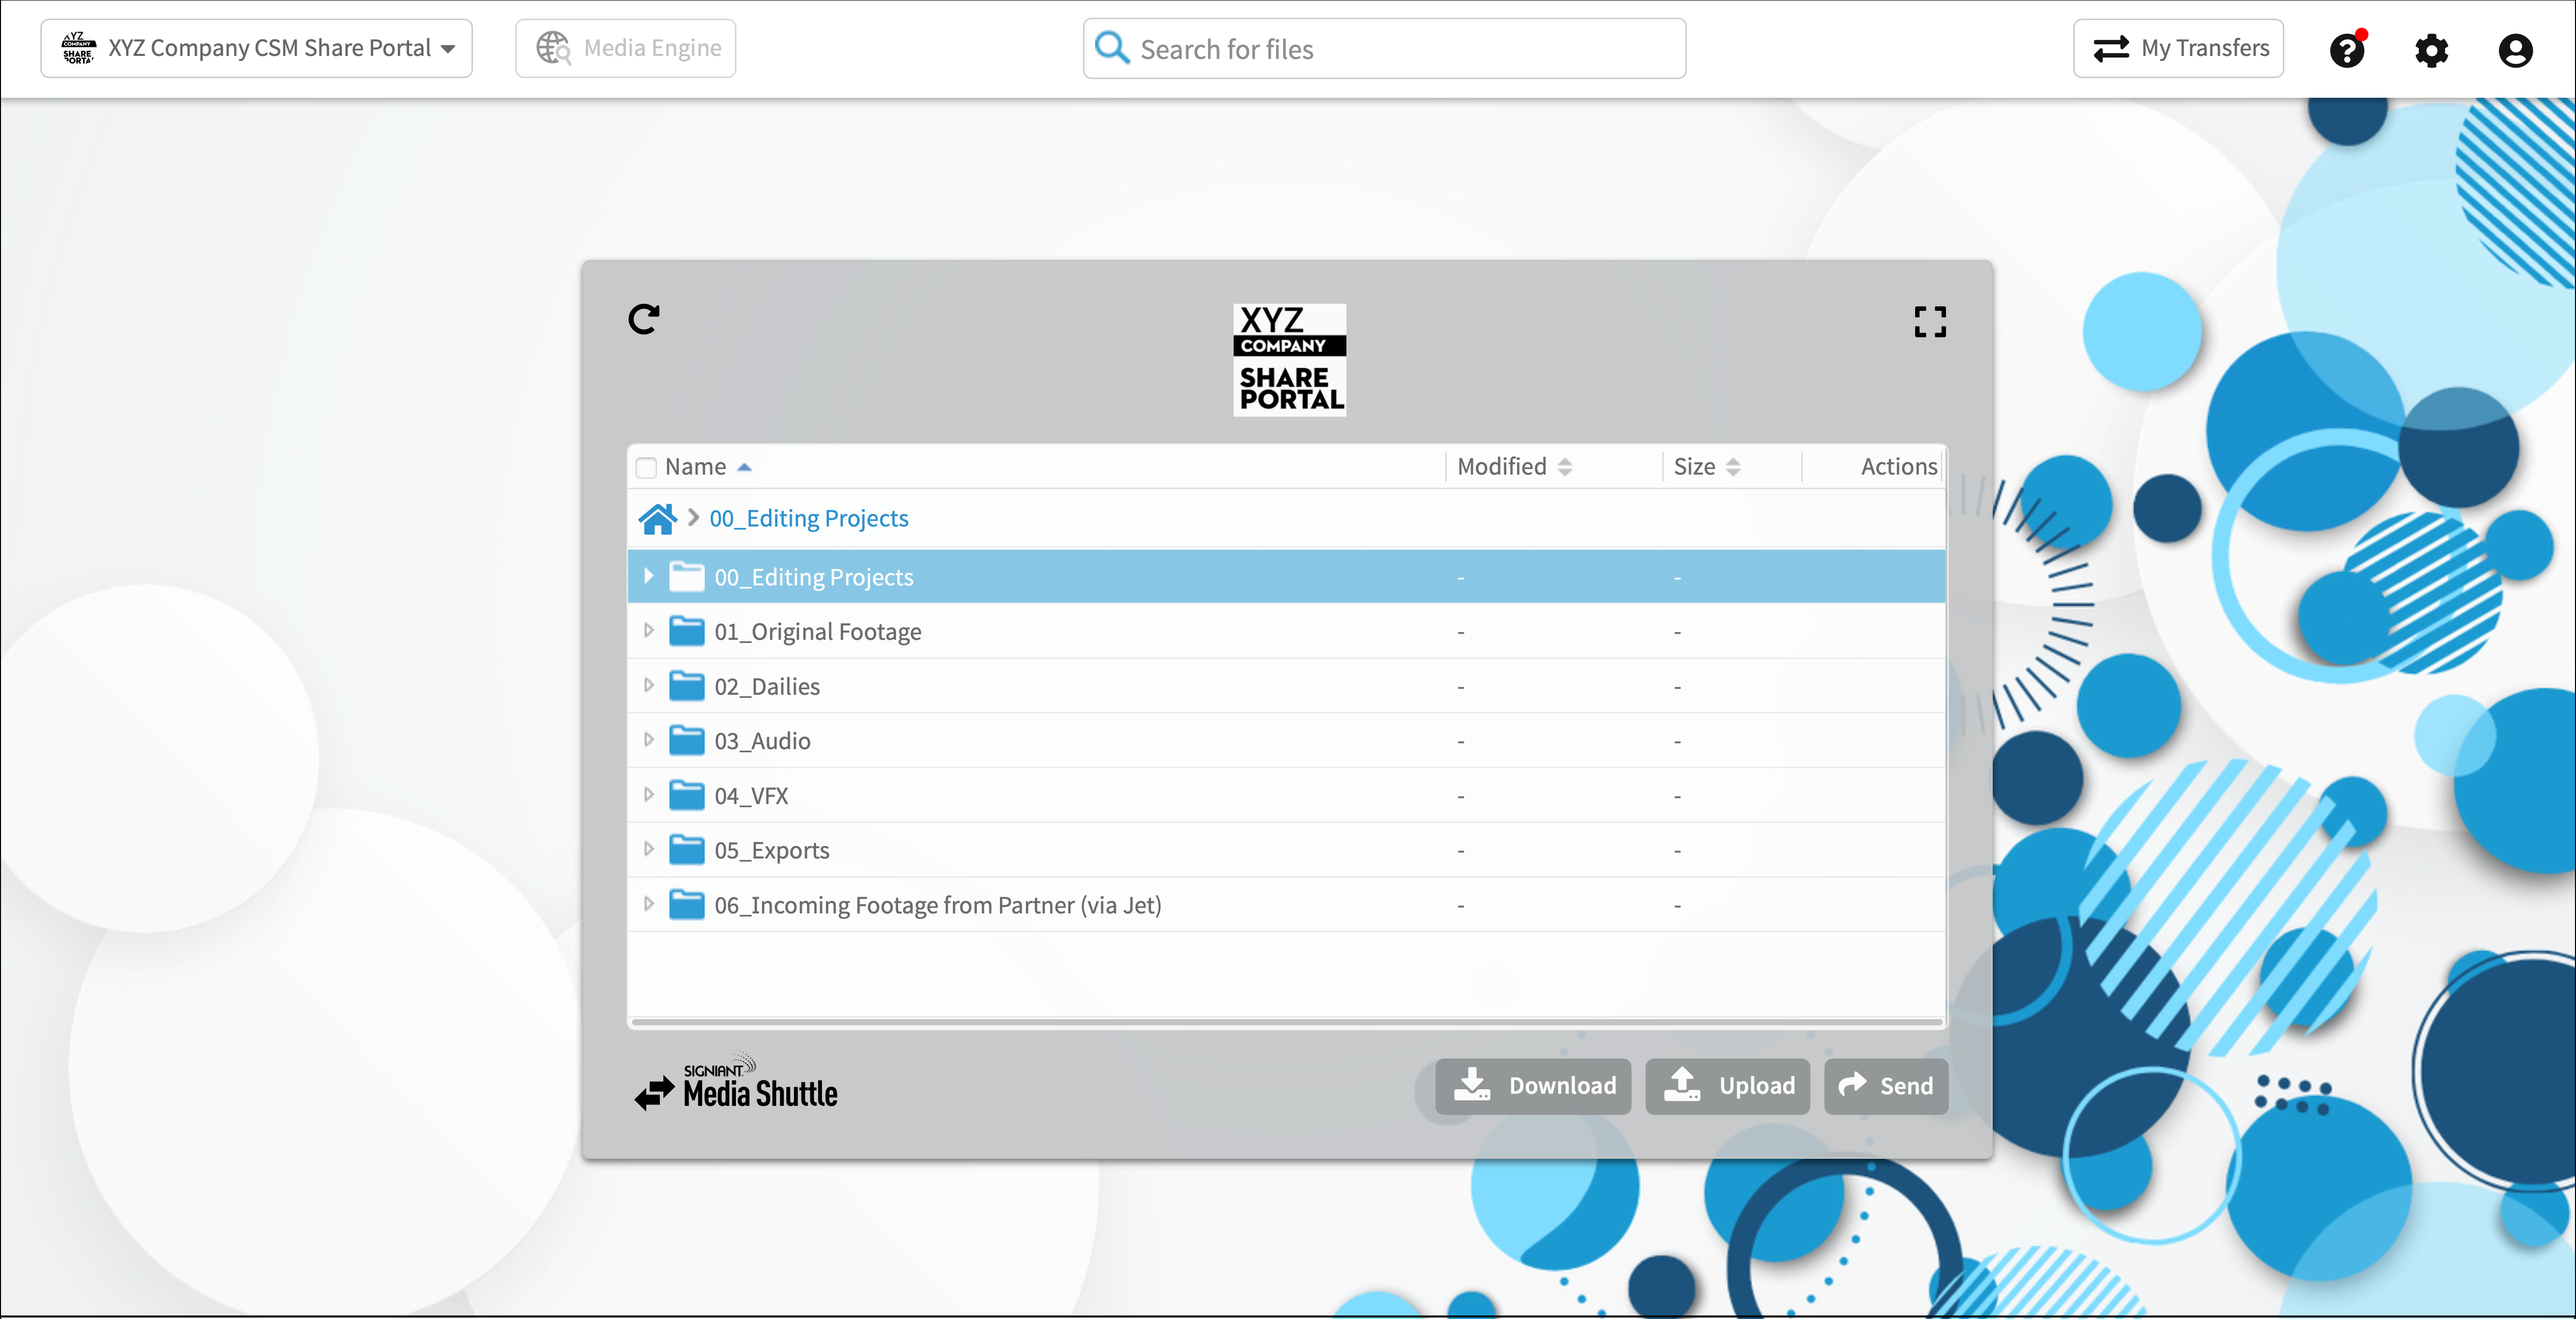Expand the 01_Original Footage folder triangle
Image resolution: width=2576 pixels, height=1319 pixels.
click(x=648, y=631)
